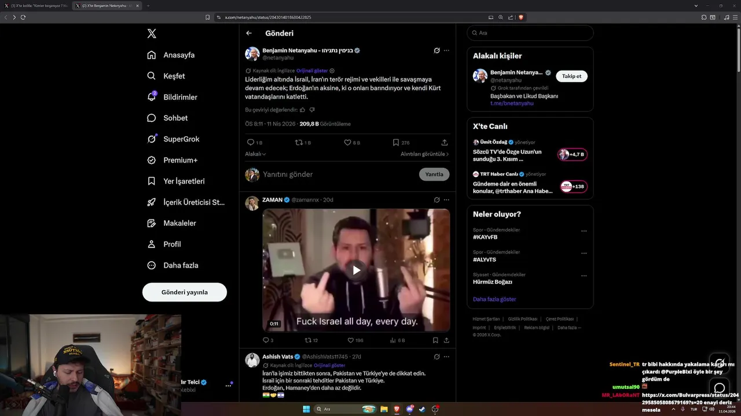
Task: Open File Explorer from the taskbar
Action: point(384,409)
